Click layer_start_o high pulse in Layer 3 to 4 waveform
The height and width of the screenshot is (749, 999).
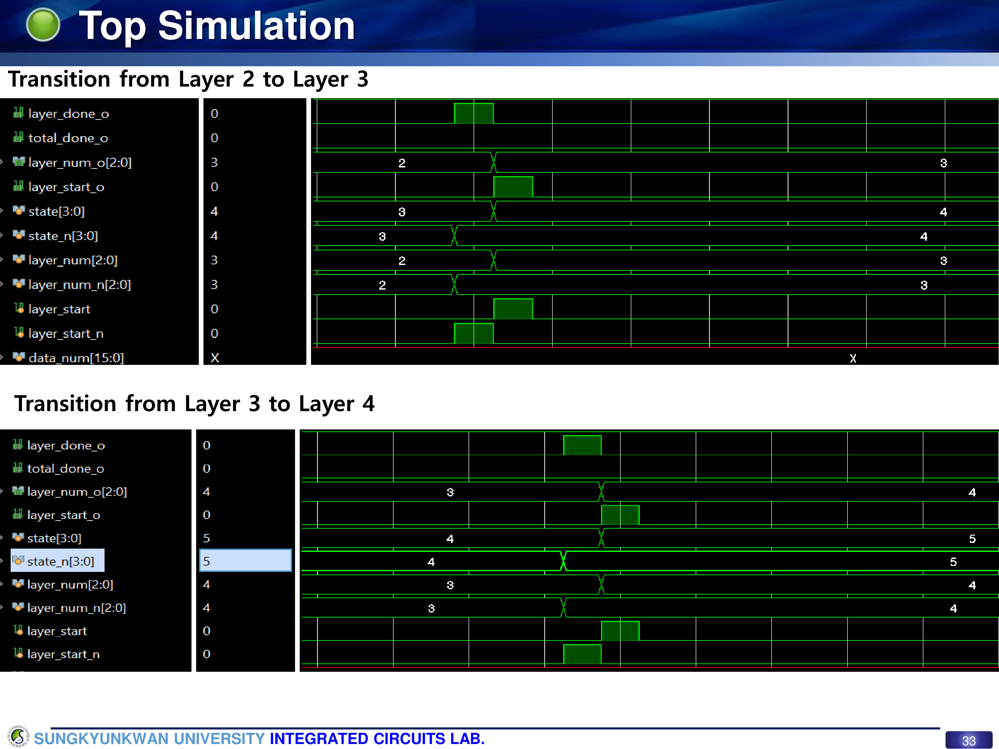tap(620, 515)
